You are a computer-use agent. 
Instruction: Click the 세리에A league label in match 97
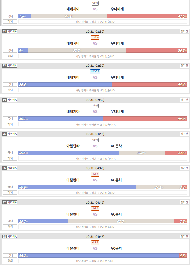point(12,202)
